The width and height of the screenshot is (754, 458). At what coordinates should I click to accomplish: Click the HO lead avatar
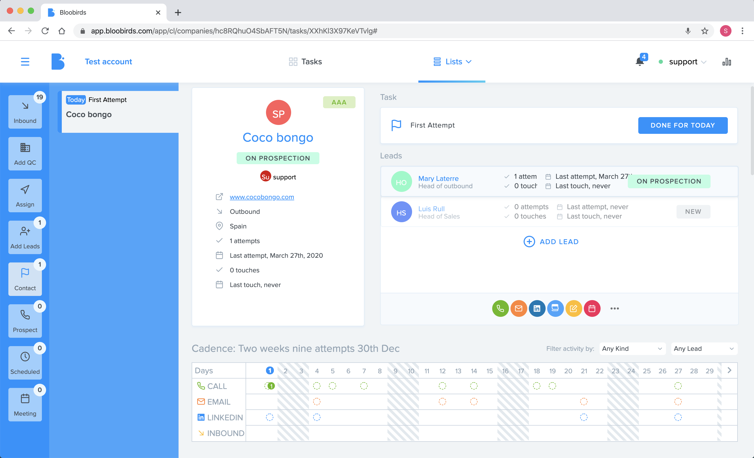point(401,181)
